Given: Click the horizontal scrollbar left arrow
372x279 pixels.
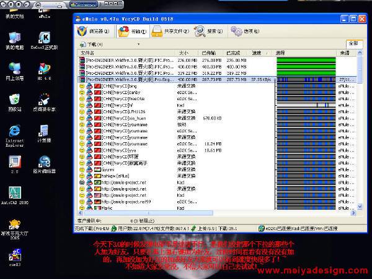Looking at the screenshot, I should [81, 213].
